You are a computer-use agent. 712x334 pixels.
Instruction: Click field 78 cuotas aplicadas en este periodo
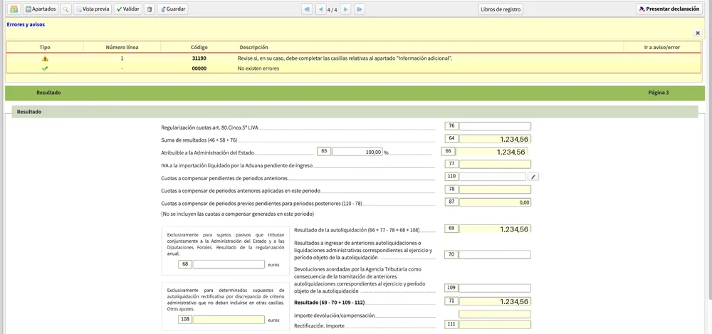(x=495, y=189)
